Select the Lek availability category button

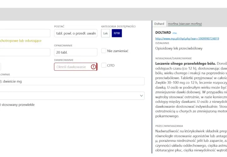pos(105,33)
